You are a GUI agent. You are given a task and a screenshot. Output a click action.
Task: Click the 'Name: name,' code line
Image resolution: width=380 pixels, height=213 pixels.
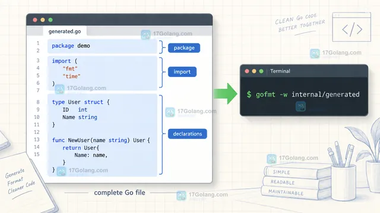click(x=91, y=155)
